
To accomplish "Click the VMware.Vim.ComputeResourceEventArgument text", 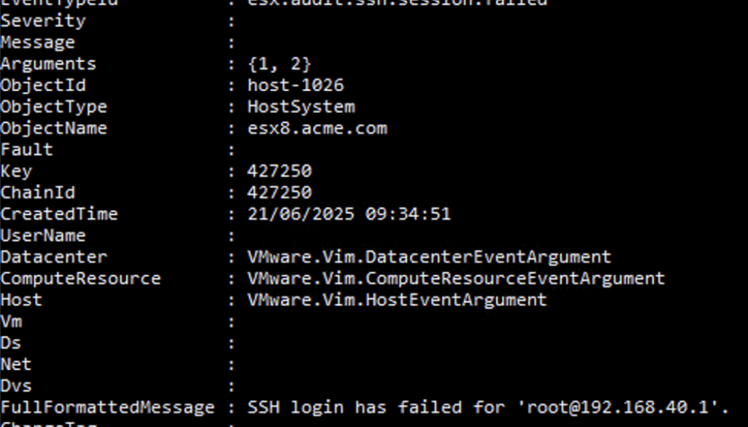I will pyautogui.click(x=456, y=279).
